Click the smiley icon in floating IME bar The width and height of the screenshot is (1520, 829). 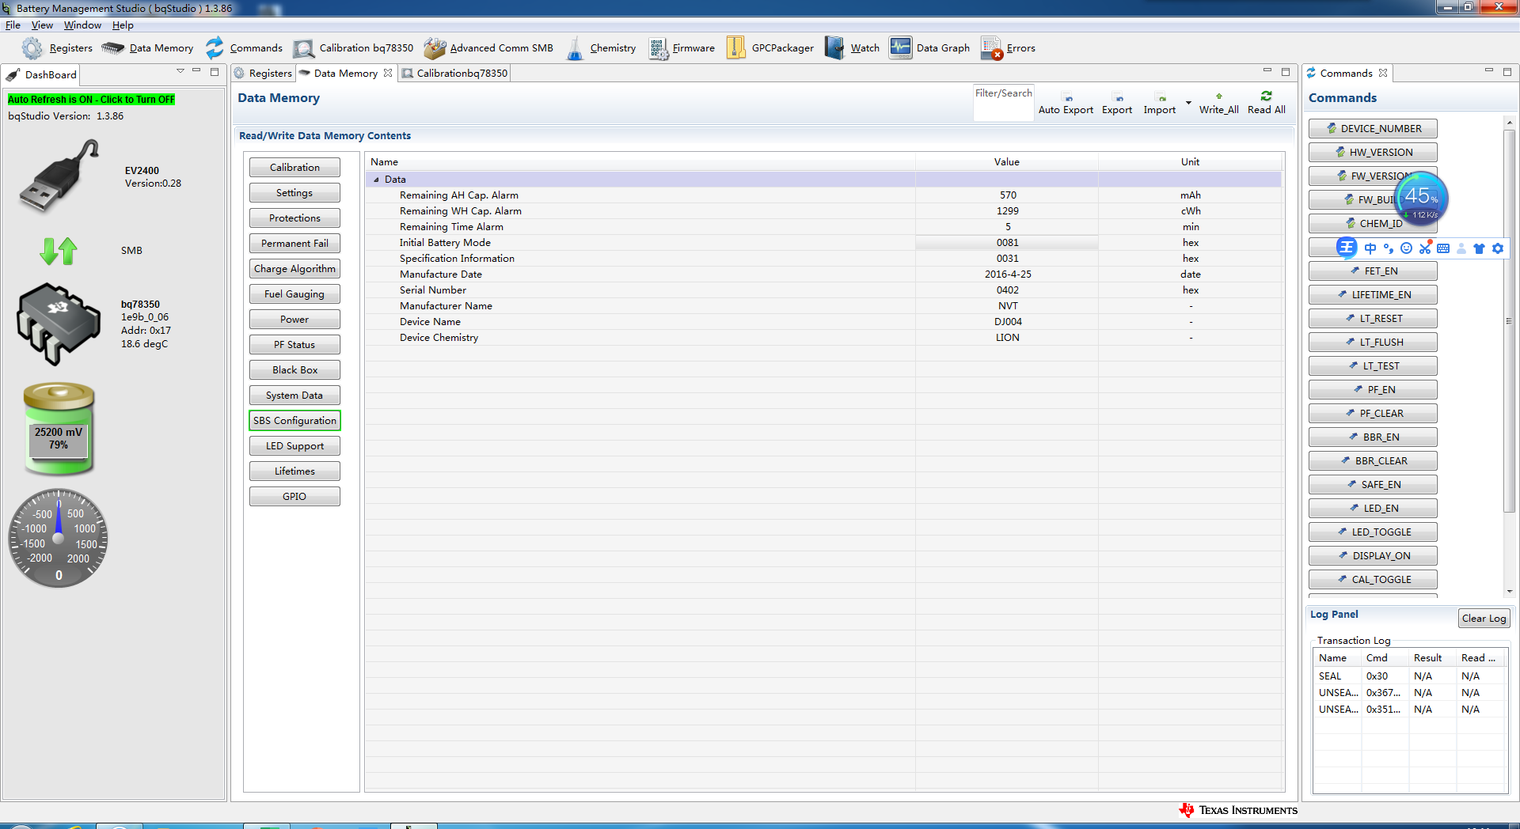click(x=1406, y=248)
